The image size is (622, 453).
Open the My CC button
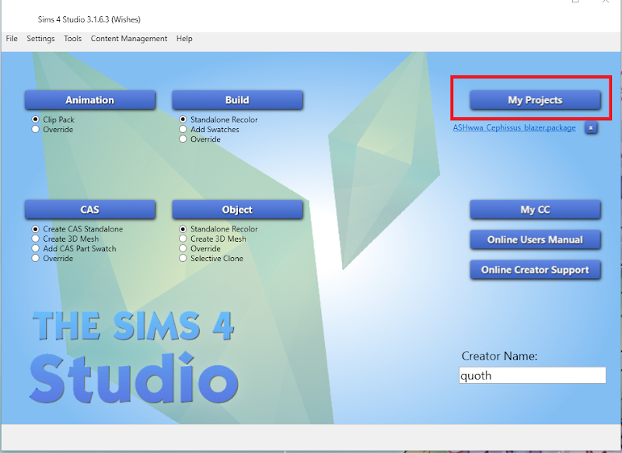tap(535, 209)
